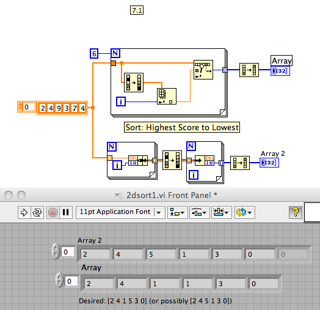Select the Index Array node in diagram

point(167,96)
